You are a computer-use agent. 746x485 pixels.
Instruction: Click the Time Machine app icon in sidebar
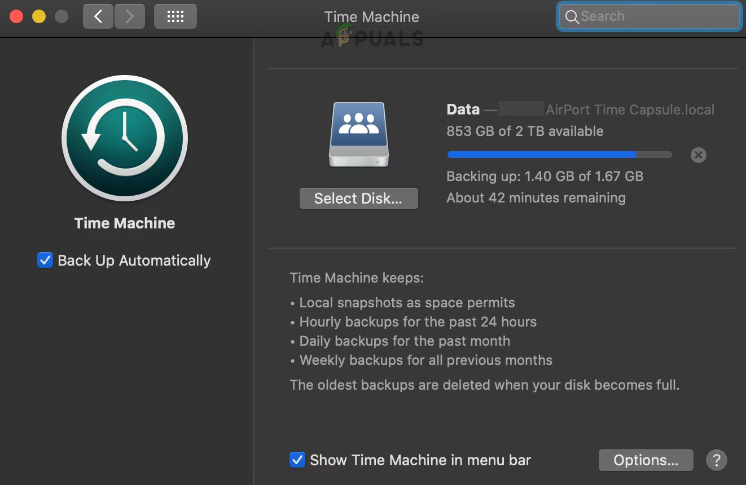124,138
